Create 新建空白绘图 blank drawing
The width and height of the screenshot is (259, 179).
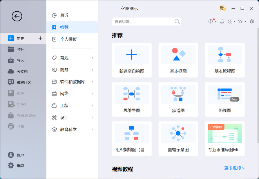132,60
